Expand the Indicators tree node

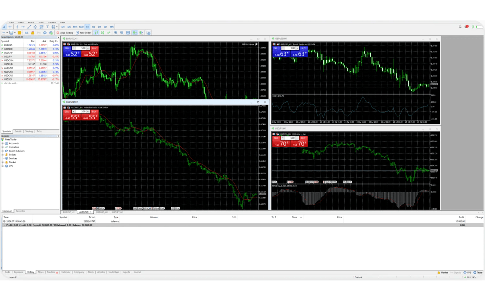pos(3,147)
